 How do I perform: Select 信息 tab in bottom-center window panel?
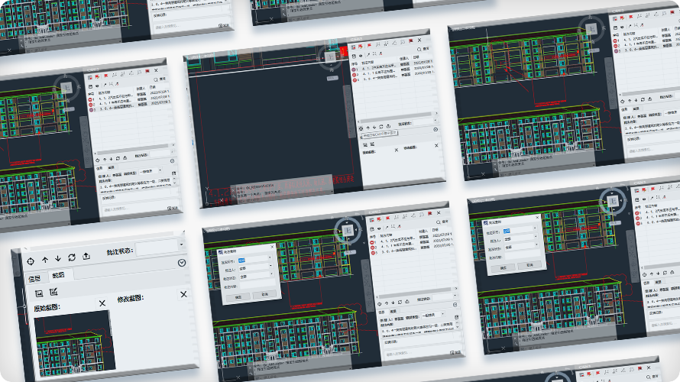(x=382, y=312)
